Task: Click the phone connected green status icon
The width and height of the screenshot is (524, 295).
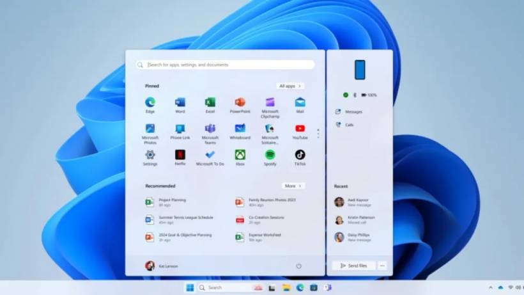Action: [x=346, y=95]
